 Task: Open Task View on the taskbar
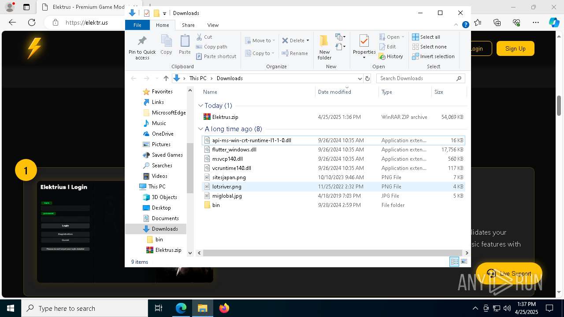point(159,308)
